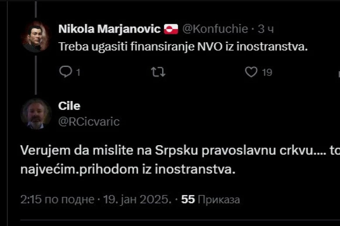Click the thread line connecting the avatars
This screenshot has width=340, height=226.
point(36,74)
